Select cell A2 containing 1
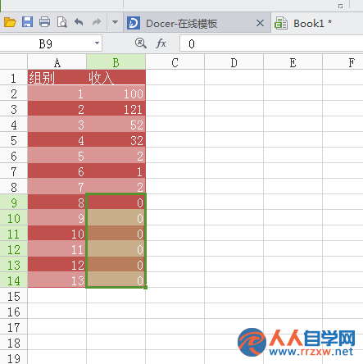The width and height of the screenshot is (363, 364). (57, 93)
